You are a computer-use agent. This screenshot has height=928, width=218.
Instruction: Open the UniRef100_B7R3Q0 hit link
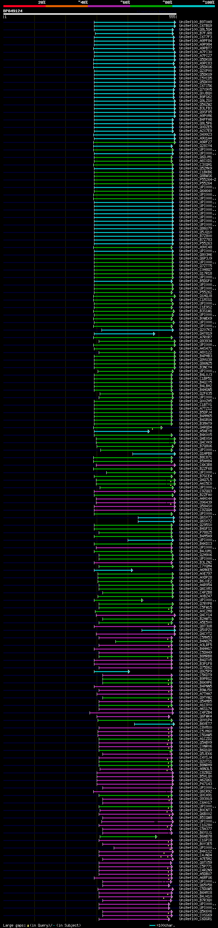[196, 900]
